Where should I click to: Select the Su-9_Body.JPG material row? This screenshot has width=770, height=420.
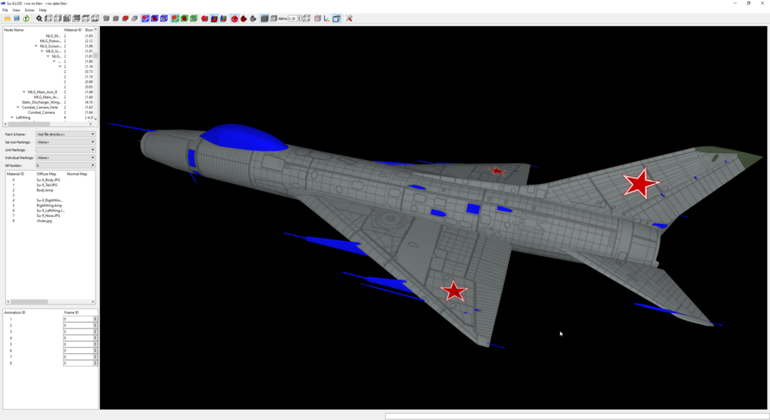[49, 180]
